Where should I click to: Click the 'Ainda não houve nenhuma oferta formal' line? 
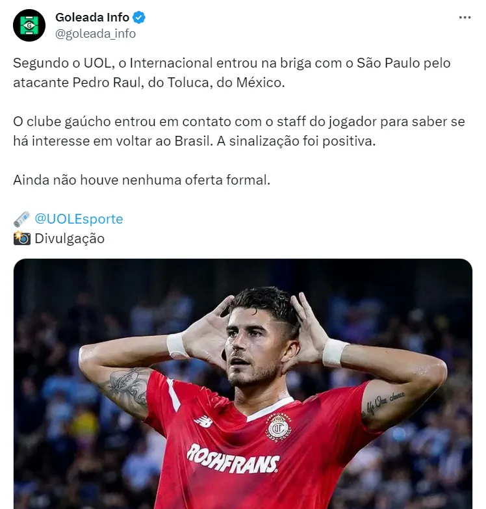[142, 180]
